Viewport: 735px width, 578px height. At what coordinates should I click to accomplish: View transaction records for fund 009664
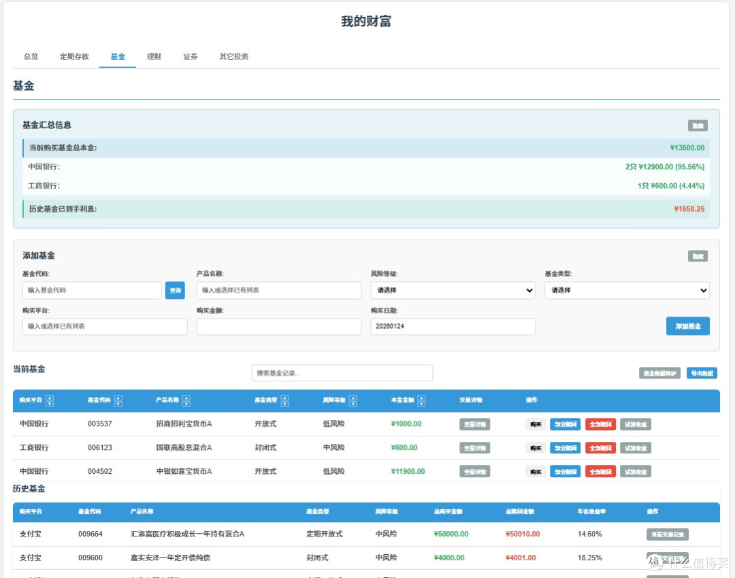(668, 534)
